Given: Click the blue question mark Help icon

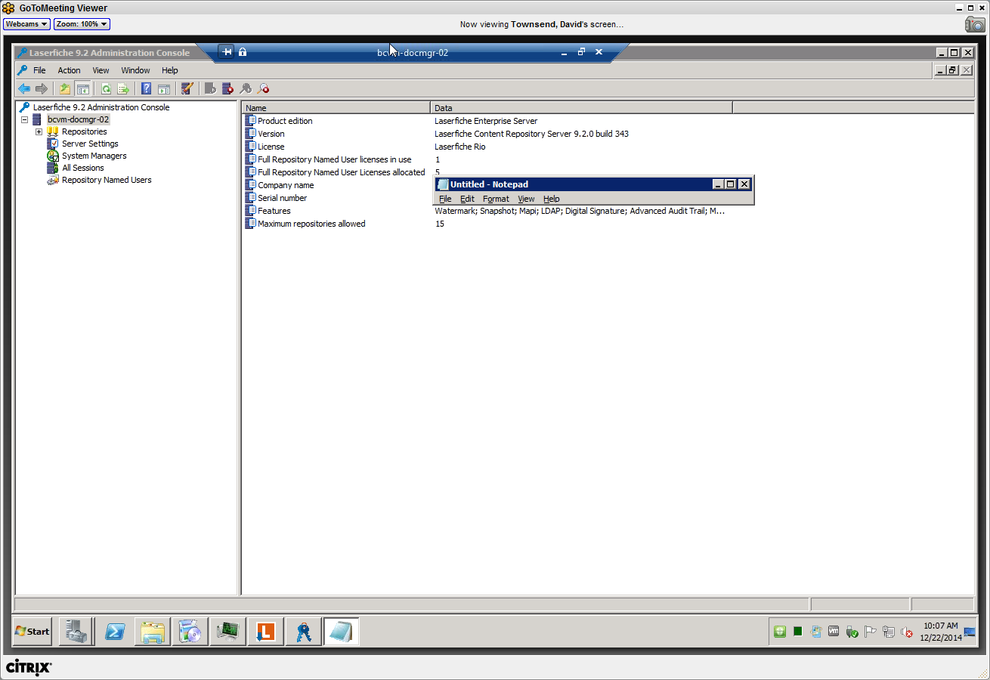Looking at the screenshot, I should tap(147, 88).
